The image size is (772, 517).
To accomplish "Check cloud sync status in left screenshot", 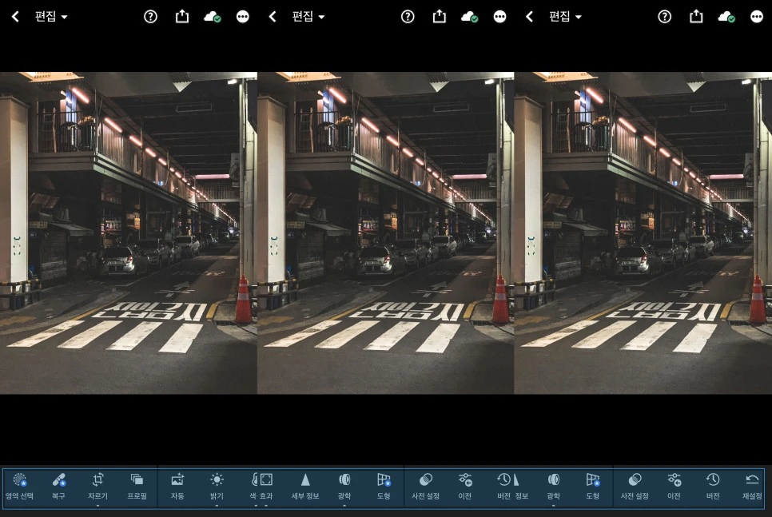I will click(x=213, y=18).
